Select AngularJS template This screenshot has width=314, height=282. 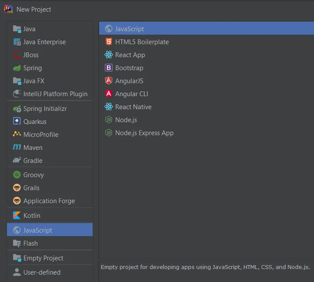coord(207,81)
